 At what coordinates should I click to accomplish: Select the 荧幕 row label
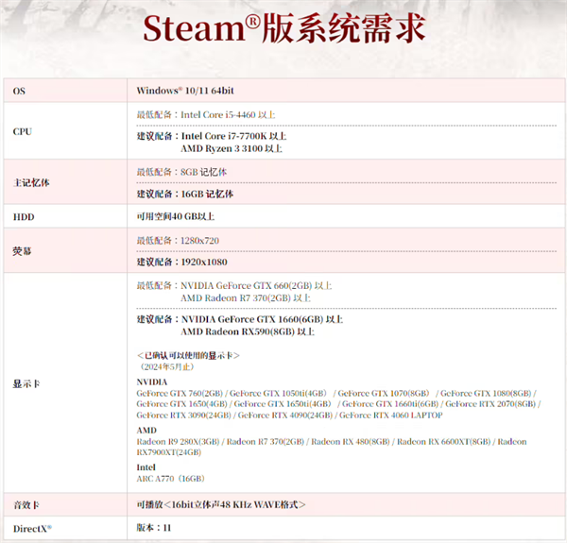click(x=22, y=251)
